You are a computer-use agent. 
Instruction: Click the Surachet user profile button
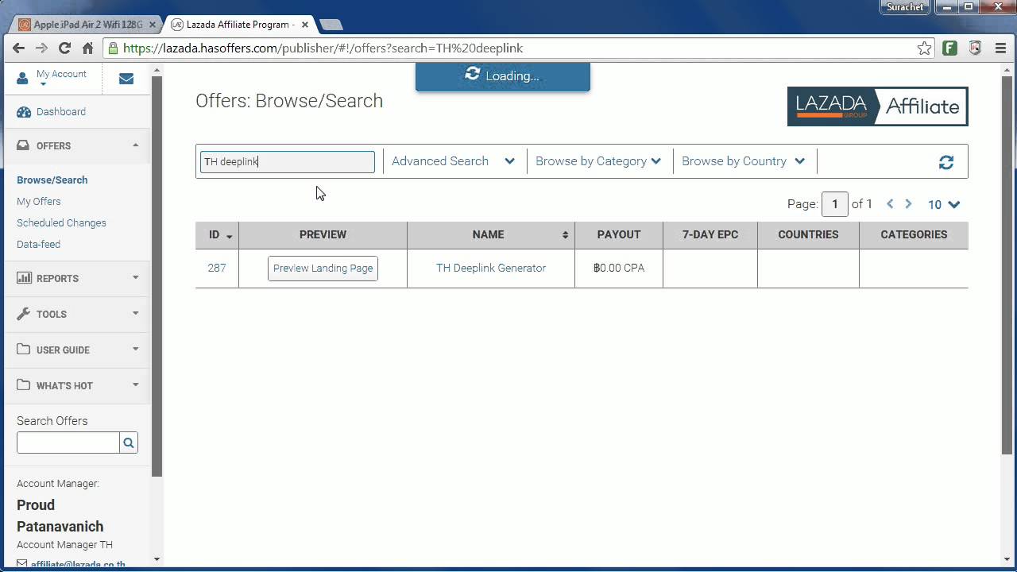click(x=905, y=7)
